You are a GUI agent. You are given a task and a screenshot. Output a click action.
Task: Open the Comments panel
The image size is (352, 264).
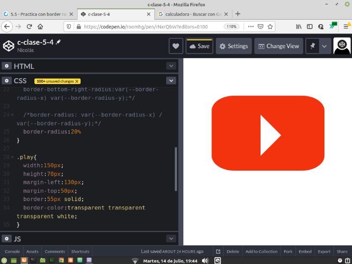(55, 252)
